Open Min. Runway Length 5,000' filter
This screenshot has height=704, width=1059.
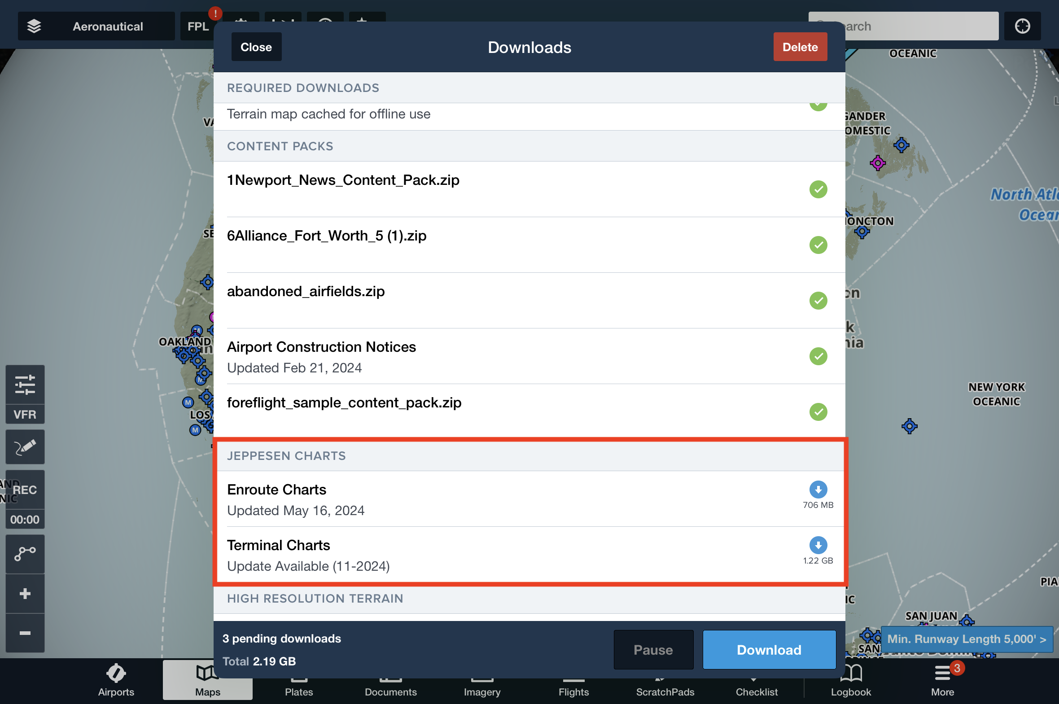(967, 639)
